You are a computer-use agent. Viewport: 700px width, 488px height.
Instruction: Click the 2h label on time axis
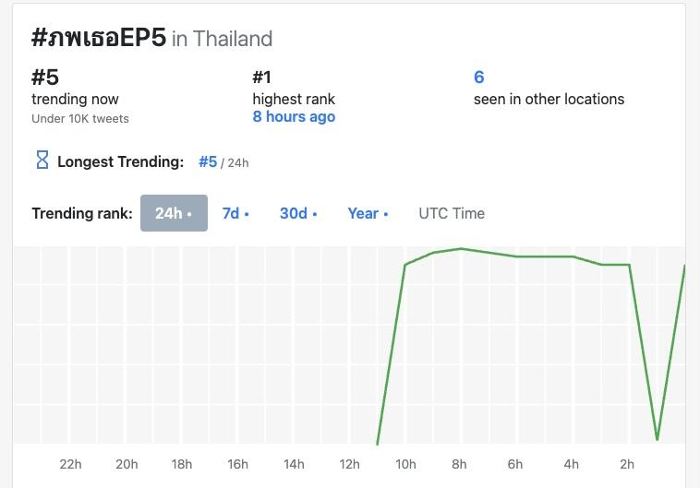627,464
